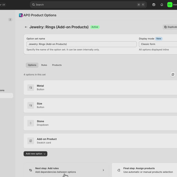Go back using the left arrow icon
The image size is (177, 177).
tap(26, 27)
